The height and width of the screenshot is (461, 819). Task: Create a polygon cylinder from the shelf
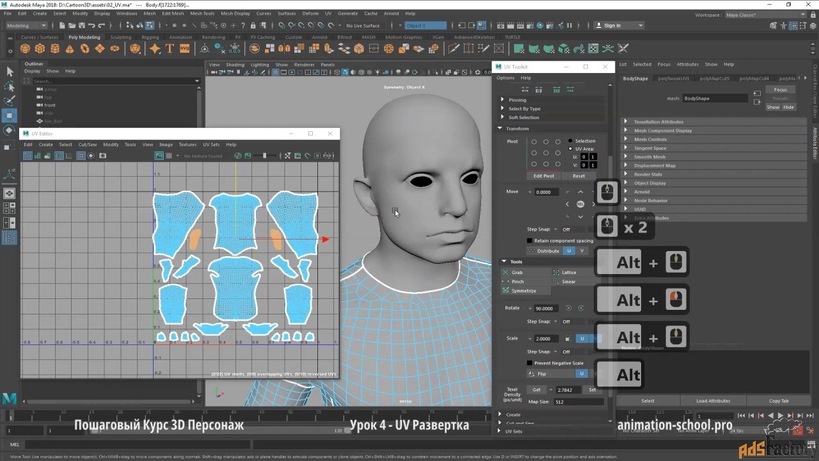tap(55, 49)
